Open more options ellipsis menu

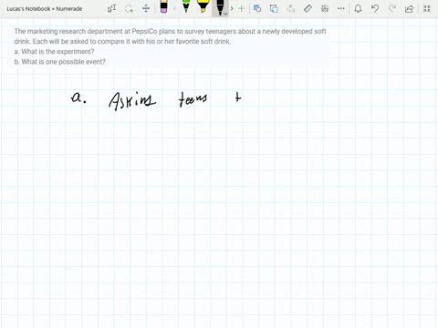point(341,8)
